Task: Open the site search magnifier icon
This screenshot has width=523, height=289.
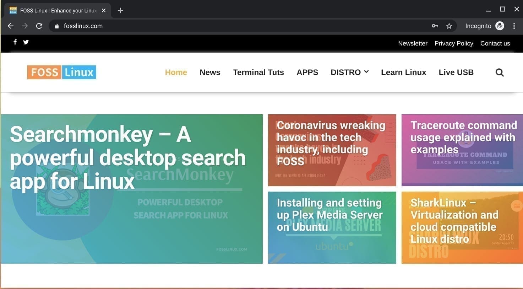Action: click(x=500, y=73)
